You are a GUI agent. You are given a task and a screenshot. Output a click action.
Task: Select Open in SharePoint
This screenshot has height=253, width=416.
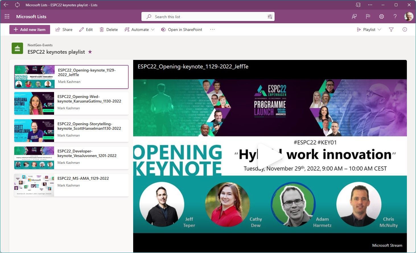[181, 30]
